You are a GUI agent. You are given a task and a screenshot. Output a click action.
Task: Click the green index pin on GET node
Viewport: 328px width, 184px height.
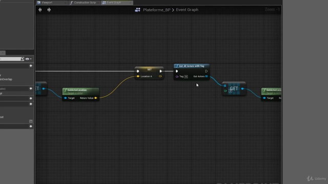pyautogui.click(x=225, y=91)
